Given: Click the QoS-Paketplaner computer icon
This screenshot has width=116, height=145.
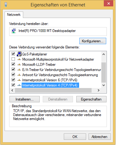Looking at the screenshot, I should [19, 54].
